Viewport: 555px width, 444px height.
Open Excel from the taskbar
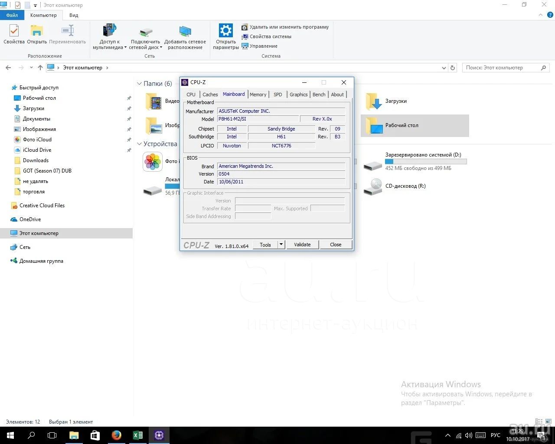coord(138,435)
